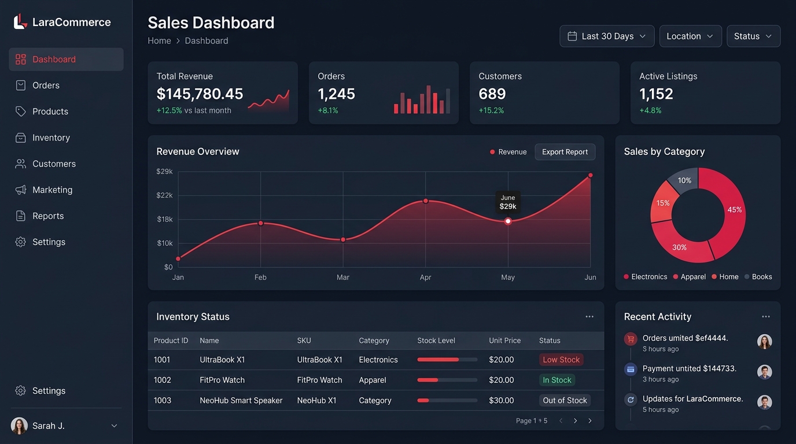796x444 pixels.
Task: Click the Products tag icon
Action: [21, 112]
